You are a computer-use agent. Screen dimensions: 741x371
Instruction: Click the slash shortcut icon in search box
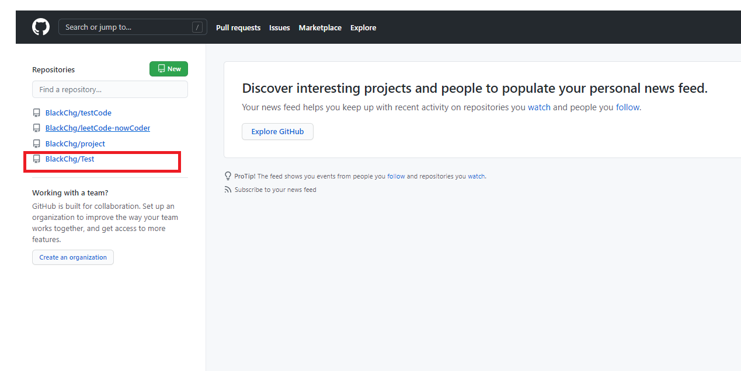coord(197,27)
